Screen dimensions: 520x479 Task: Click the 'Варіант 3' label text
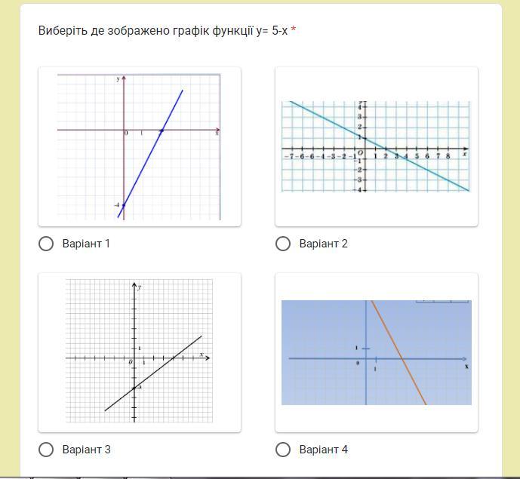coord(86,450)
